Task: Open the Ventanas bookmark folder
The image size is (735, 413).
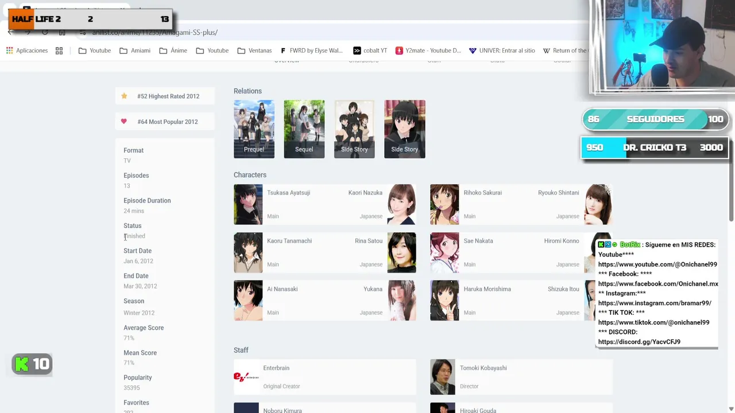Action: (254, 50)
